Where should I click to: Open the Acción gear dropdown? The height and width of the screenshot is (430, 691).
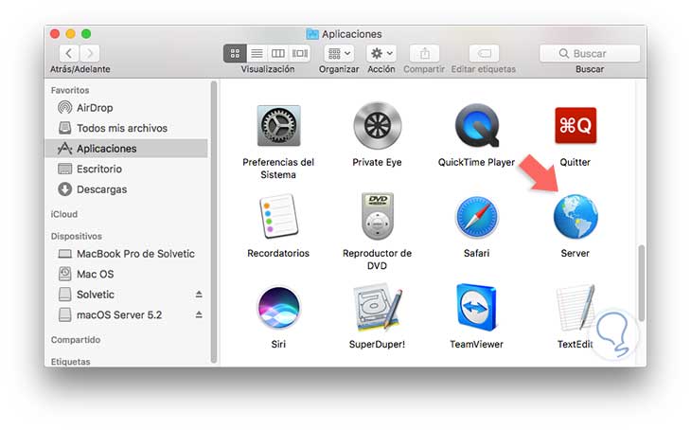coord(381,53)
